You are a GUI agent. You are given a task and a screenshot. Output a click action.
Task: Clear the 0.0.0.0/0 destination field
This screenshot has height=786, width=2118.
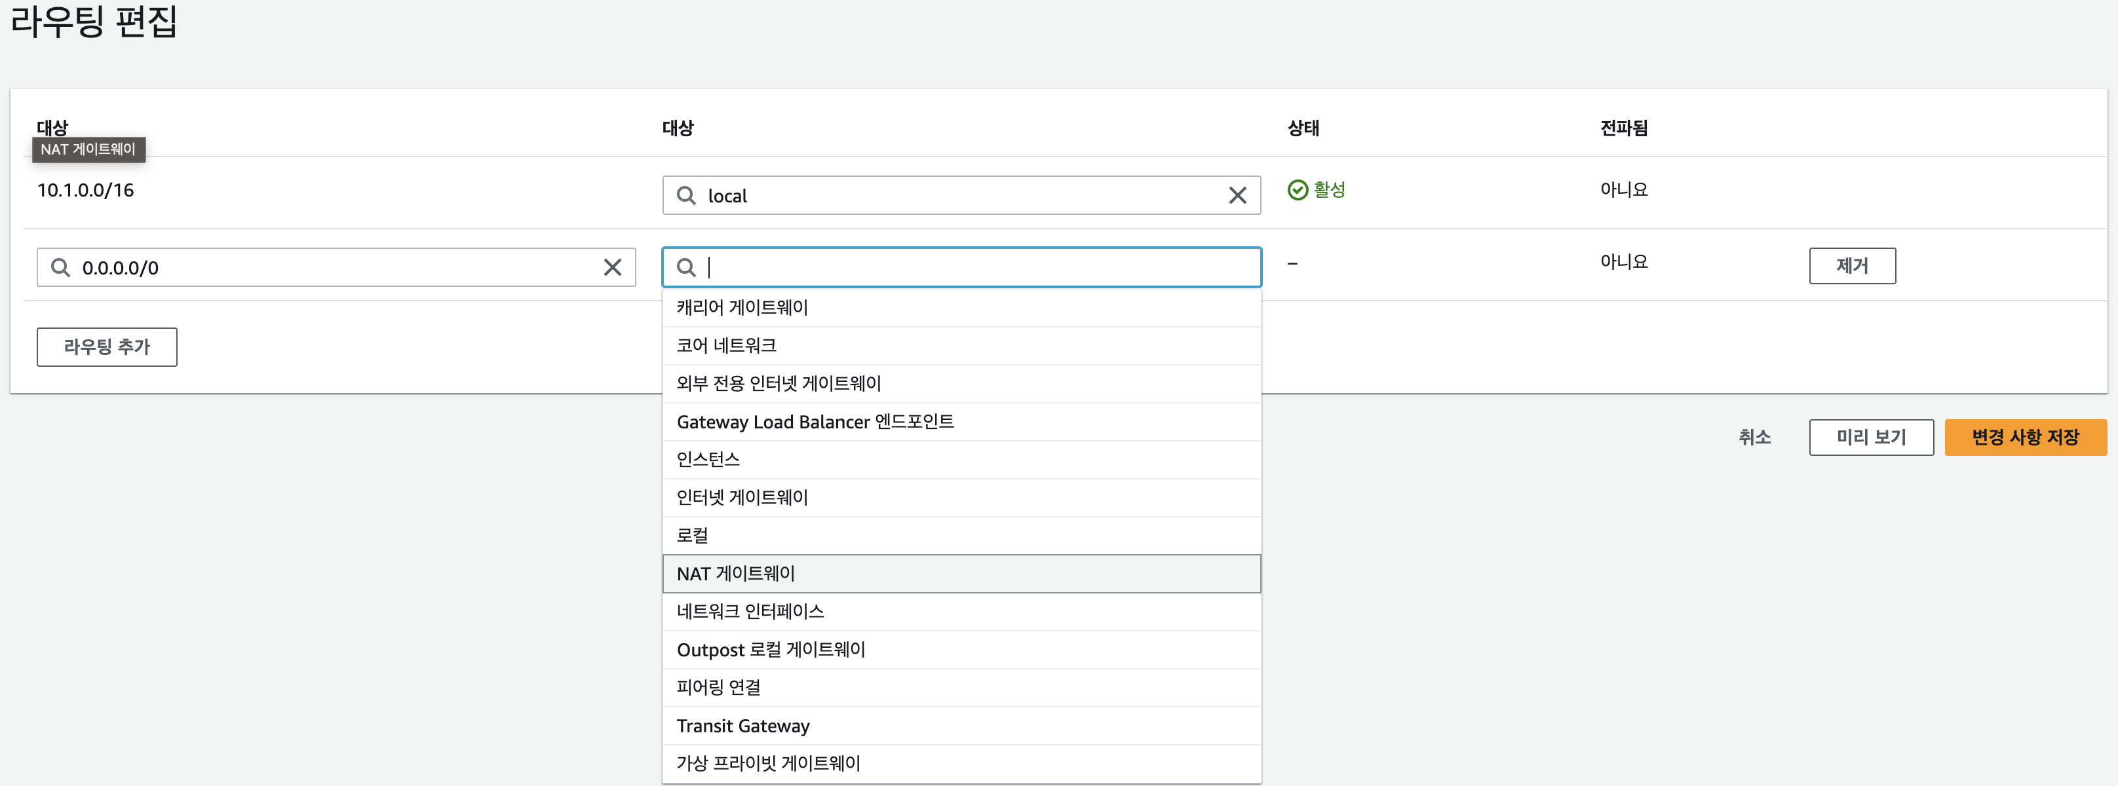[613, 267]
